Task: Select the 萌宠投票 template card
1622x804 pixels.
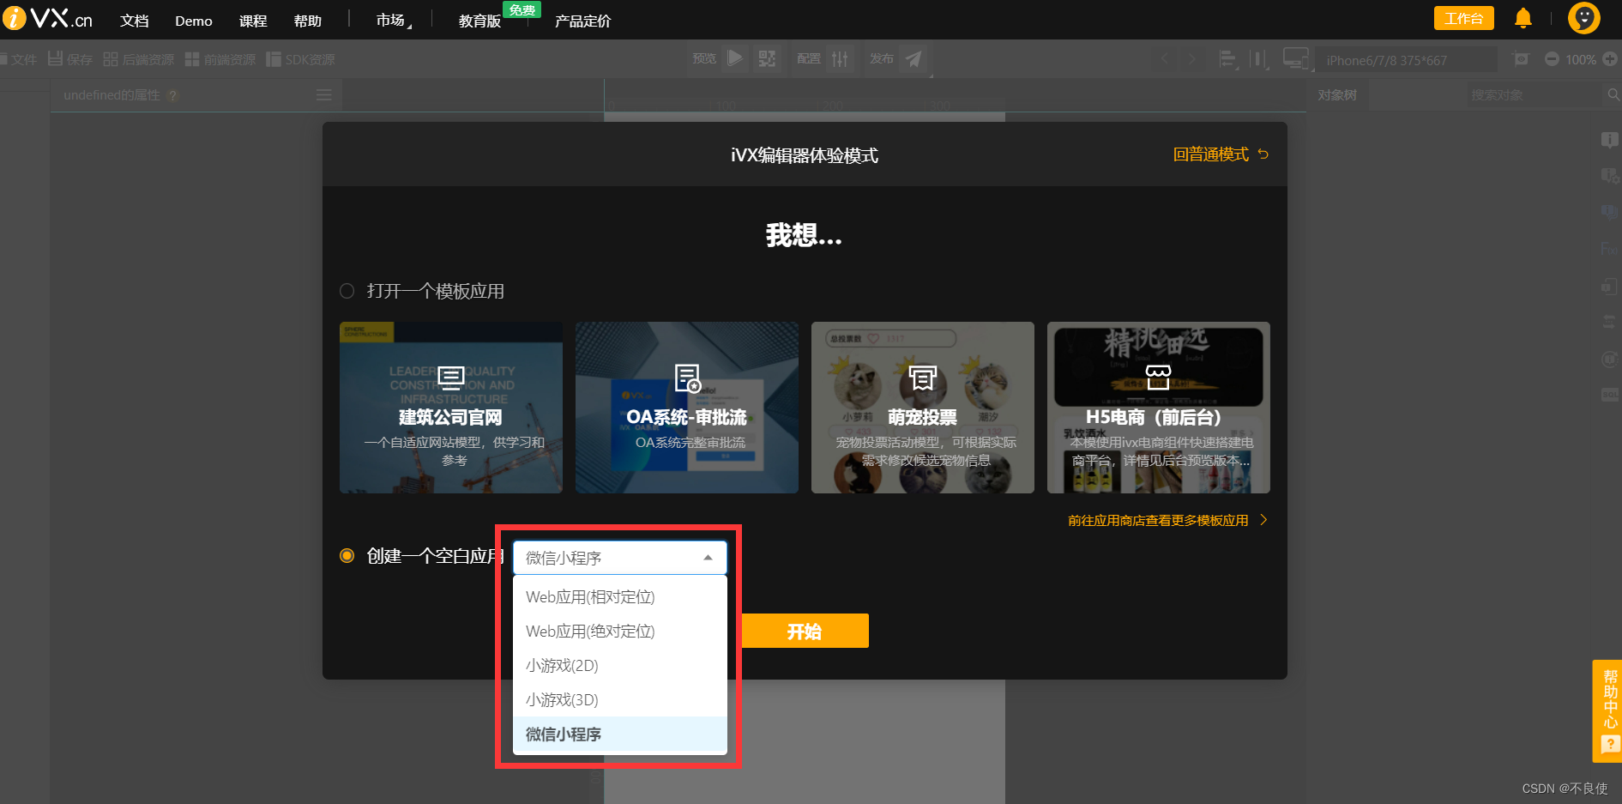Action: pos(923,408)
